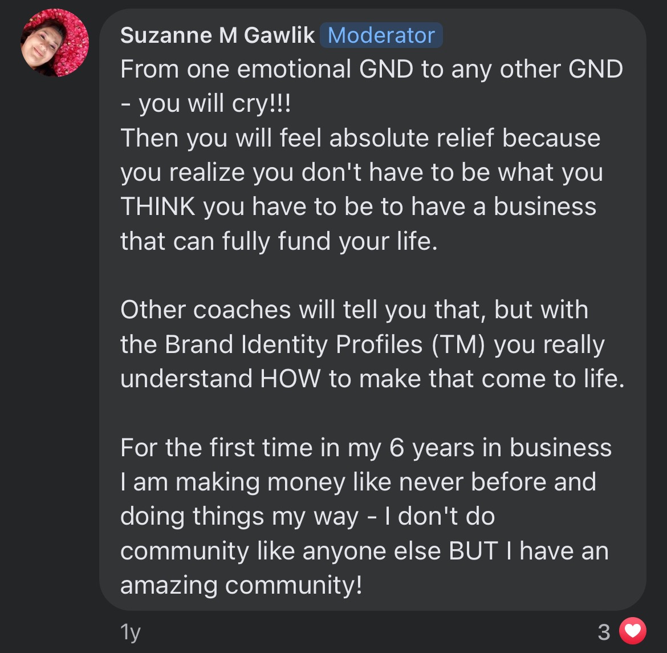Click the text 'that can fully fund your life.'

(279, 241)
